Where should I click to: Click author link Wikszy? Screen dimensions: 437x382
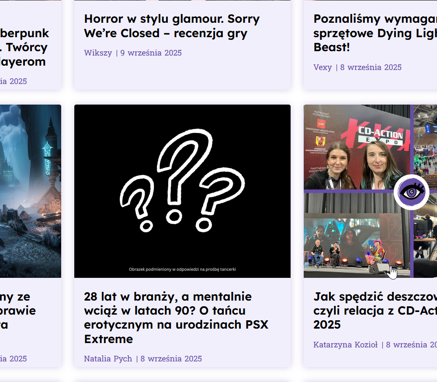pos(98,53)
